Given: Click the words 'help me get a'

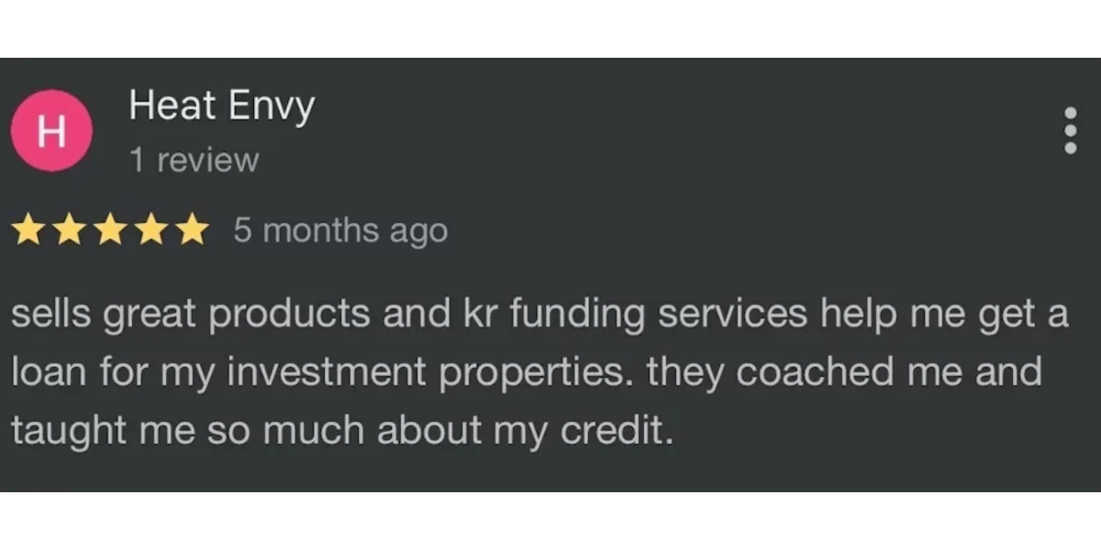Looking at the screenshot, I should [x=944, y=315].
